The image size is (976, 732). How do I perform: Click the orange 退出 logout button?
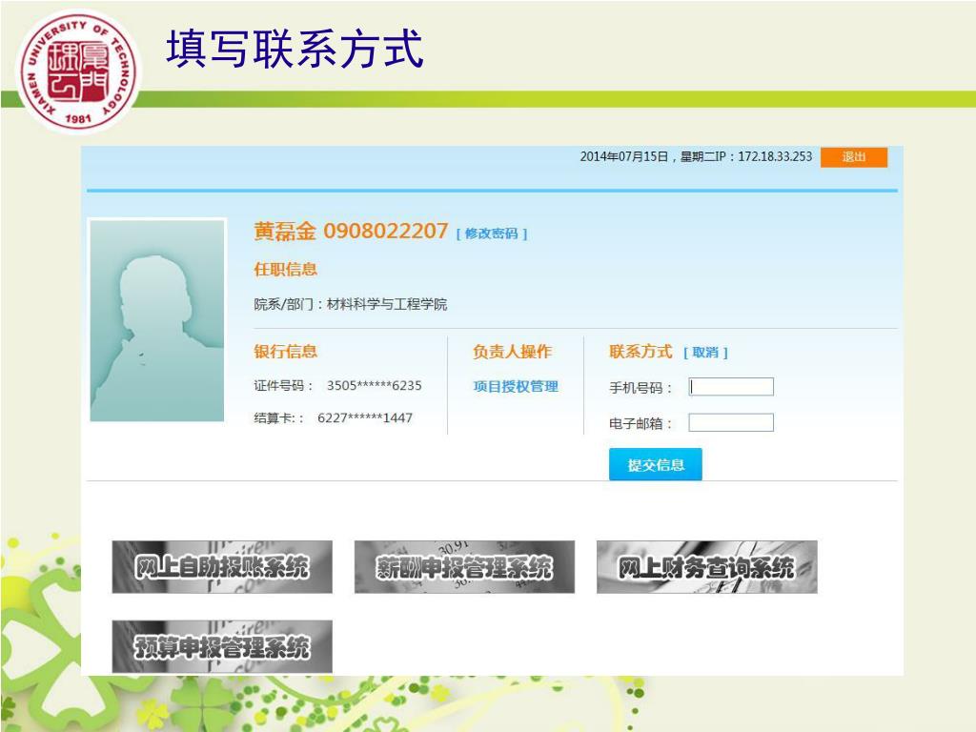[853, 157]
